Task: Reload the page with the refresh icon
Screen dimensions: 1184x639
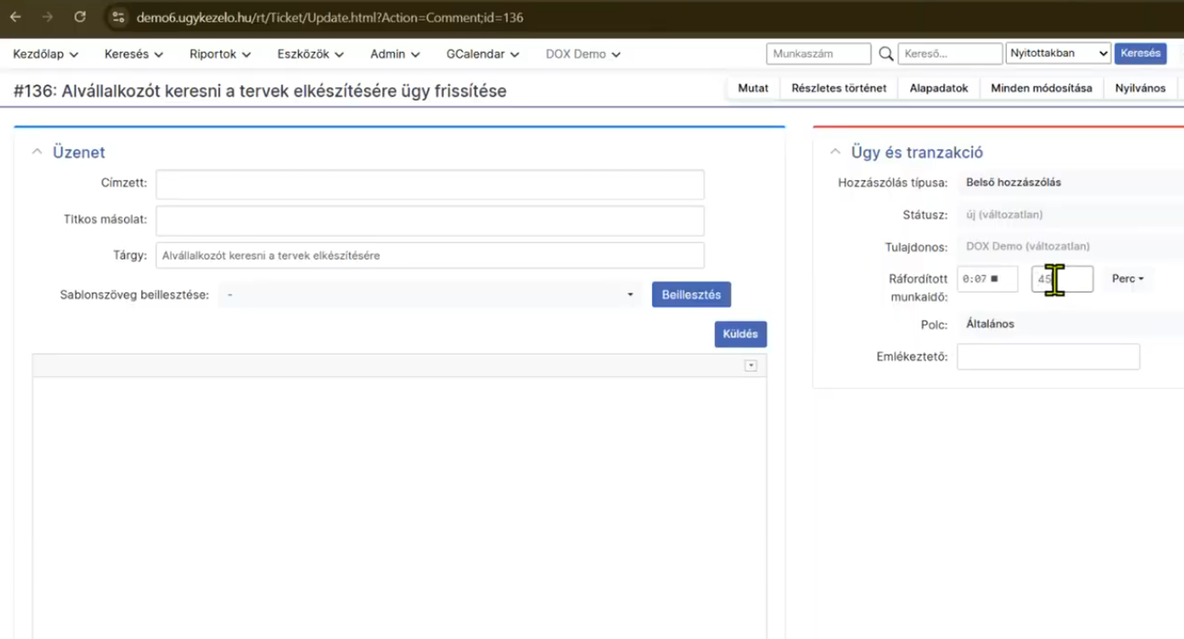Action: pos(80,17)
